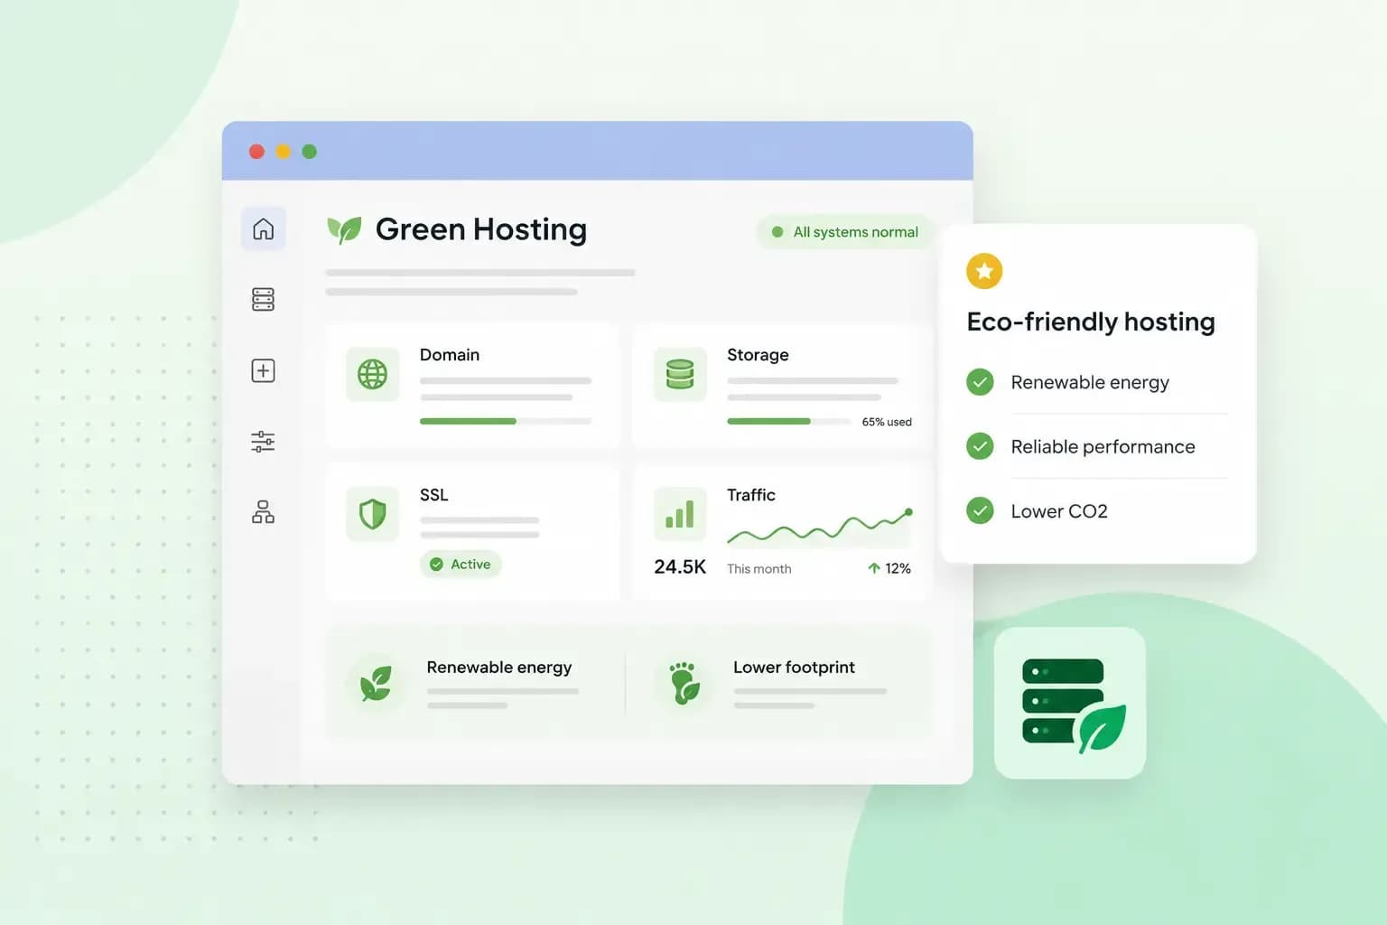
Task: Click the Traffic bar chart icon
Action: point(680,514)
